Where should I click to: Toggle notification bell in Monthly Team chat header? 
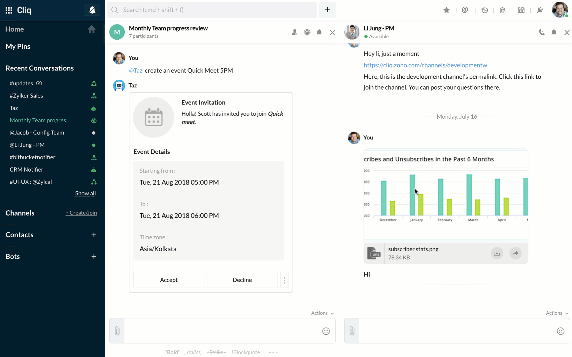point(319,32)
